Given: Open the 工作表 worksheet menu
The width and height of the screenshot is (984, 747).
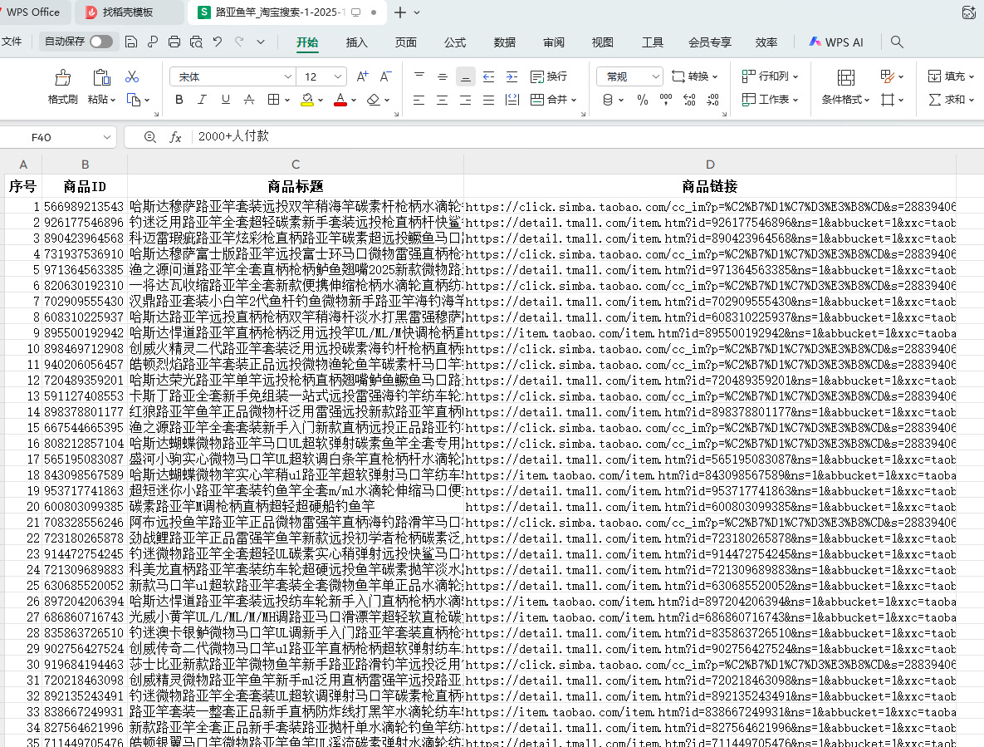Looking at the screenshot, I should (770, 100).
